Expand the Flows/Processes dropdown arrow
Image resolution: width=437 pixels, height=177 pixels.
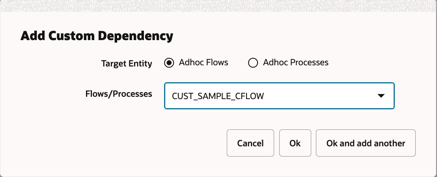pyautogui.click(x=381, y=96)
